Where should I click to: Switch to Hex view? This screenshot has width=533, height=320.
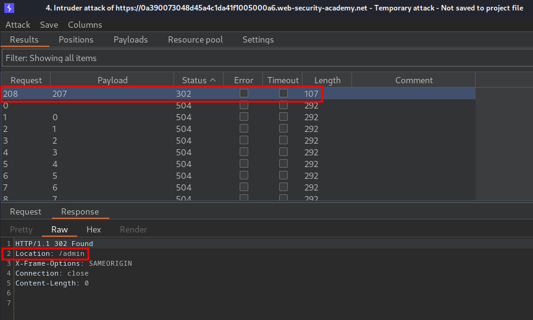point(93,230)
